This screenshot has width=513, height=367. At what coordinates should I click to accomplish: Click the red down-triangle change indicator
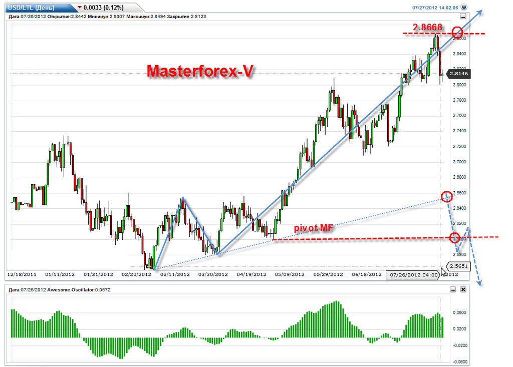point(80,7)
